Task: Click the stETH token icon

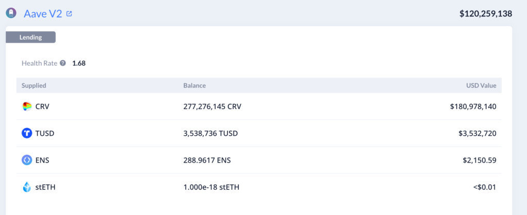Action: point(27,187)
